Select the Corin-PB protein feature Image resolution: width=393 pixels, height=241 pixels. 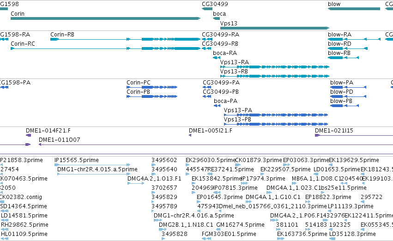coord(152,96)
